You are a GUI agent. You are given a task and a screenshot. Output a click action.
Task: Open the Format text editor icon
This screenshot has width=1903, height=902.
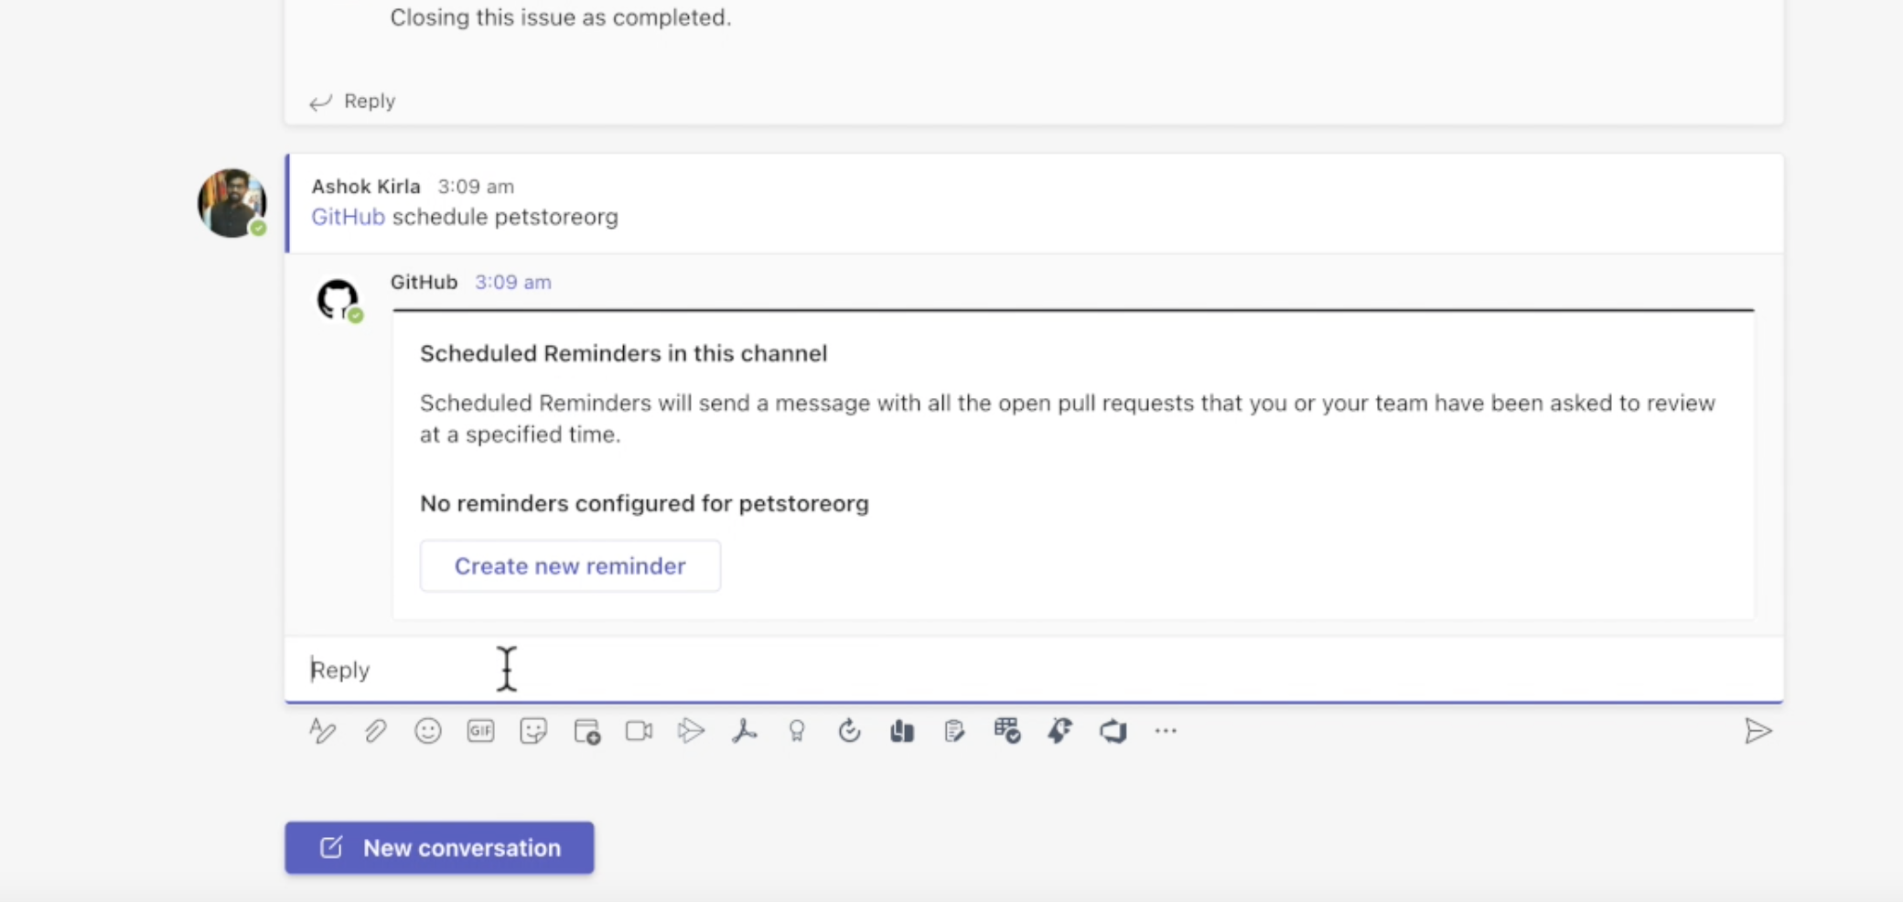pyautogui.click(x=322, y=731)
